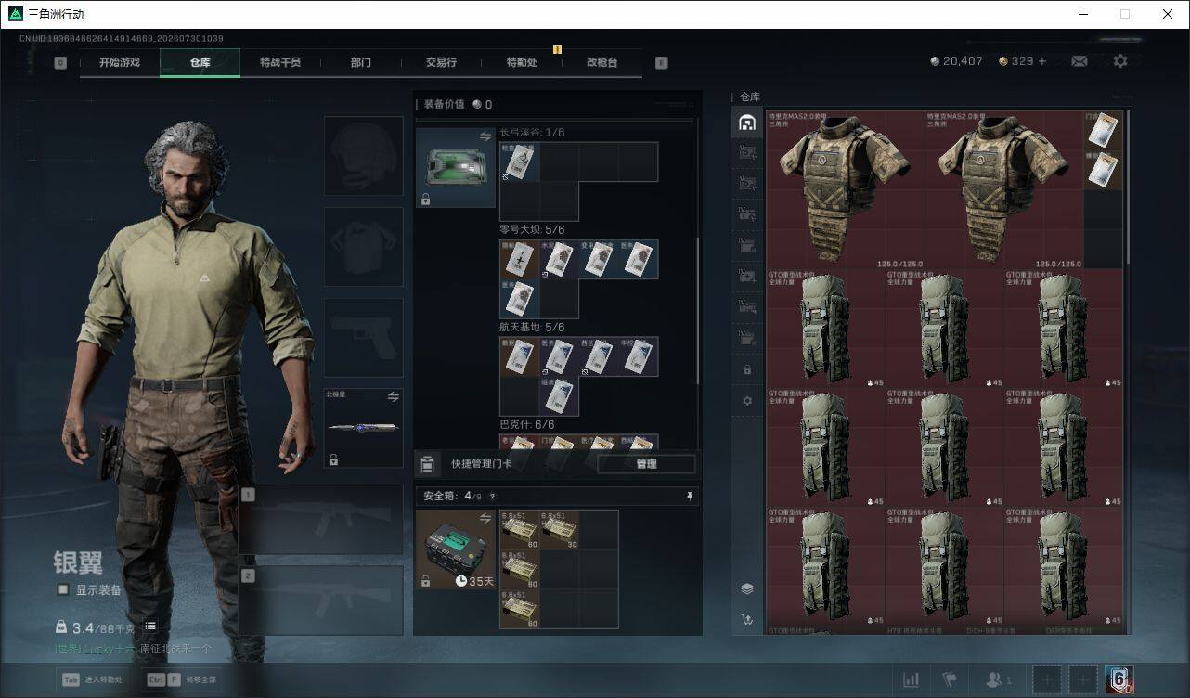Click the help question mark beside 安全箱
This screenshot has width=1190, height=698.
pyautogui.click(x=492, y=497)
